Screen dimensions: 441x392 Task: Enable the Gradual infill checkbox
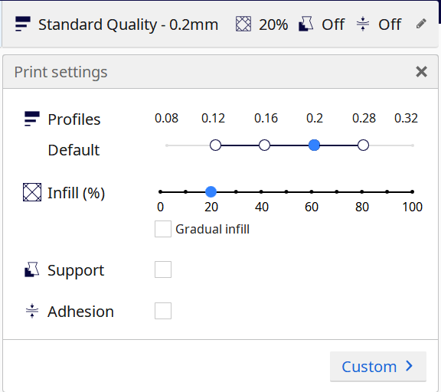(163, 229)
